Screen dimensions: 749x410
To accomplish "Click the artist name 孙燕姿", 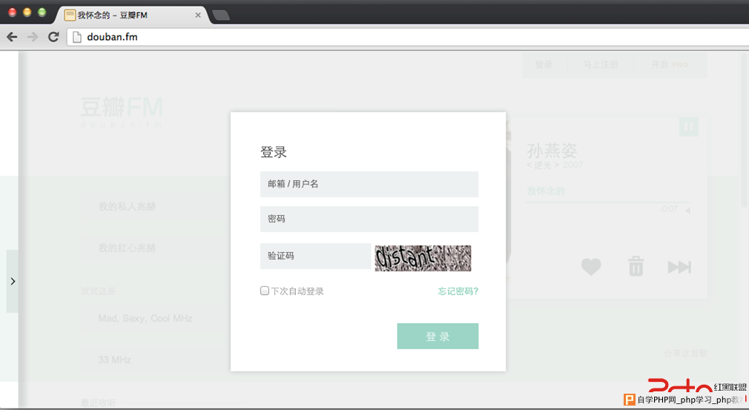I will 552,151.
